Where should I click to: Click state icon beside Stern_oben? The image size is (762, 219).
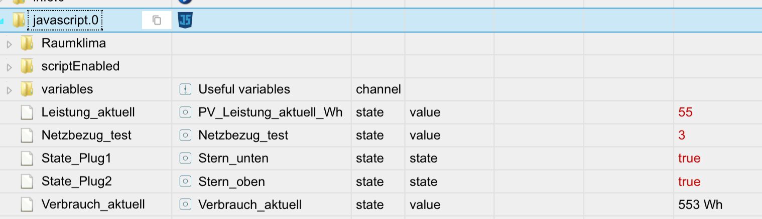point(185,181)
